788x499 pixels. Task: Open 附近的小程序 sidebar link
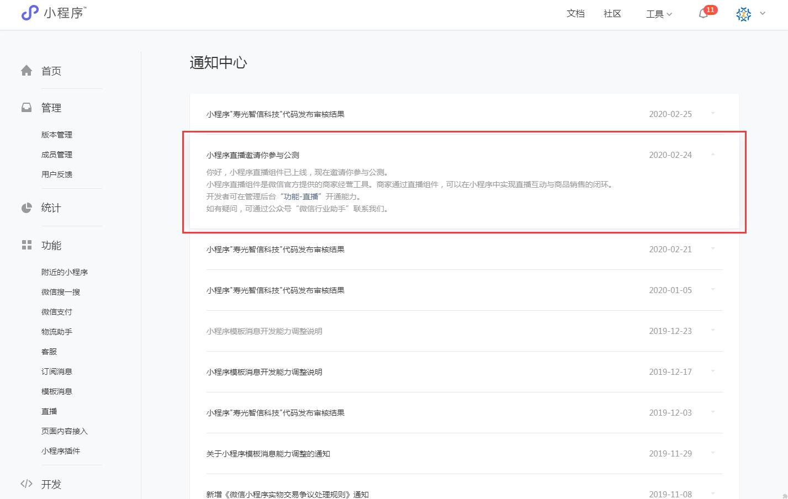65,272
